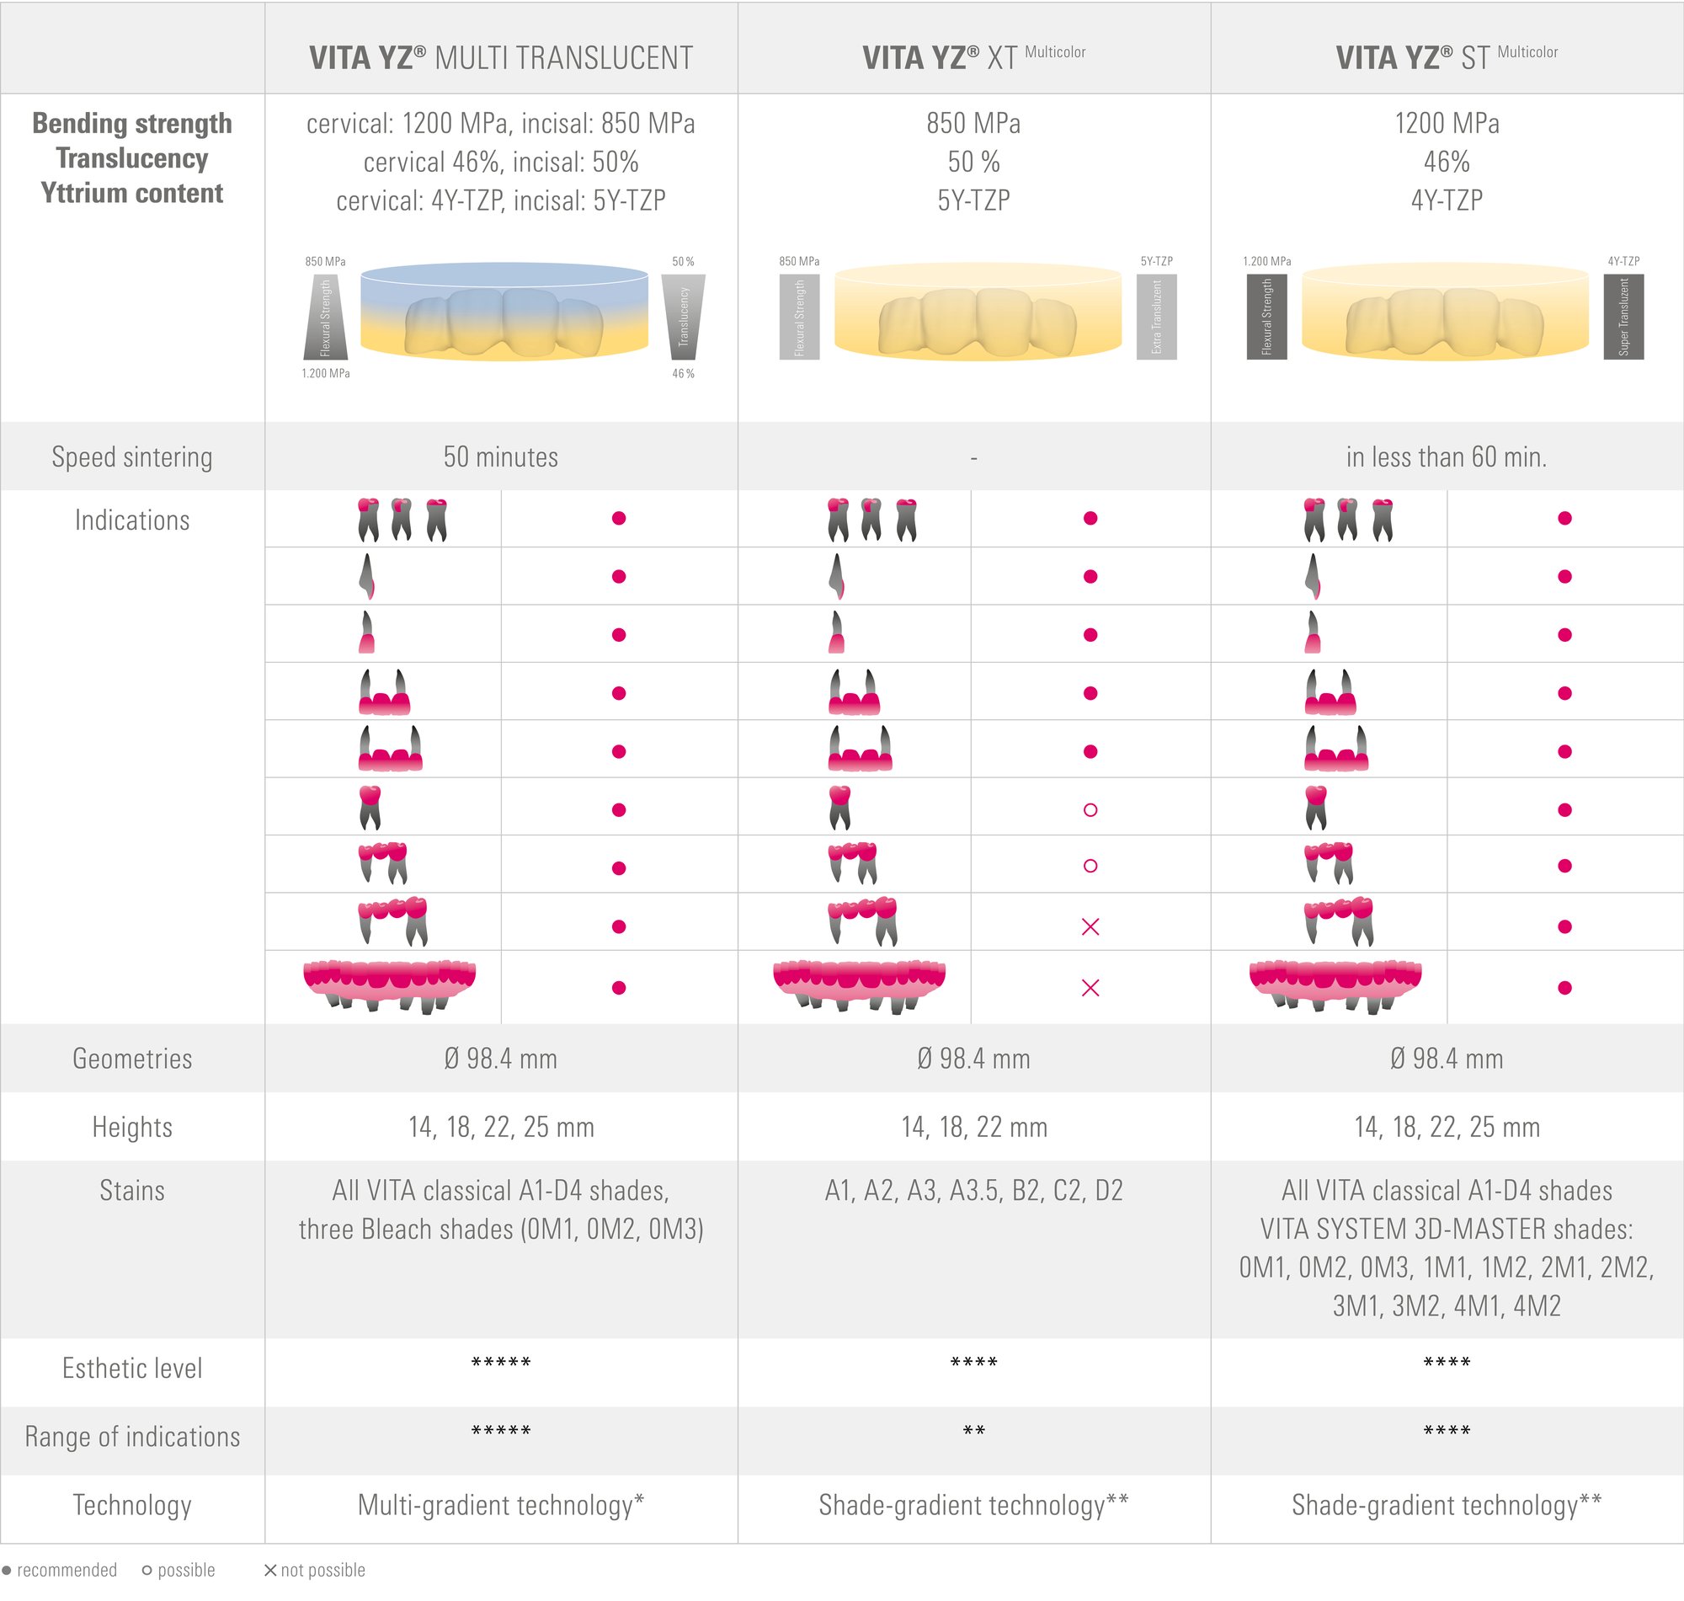Click the hollow possible circle for XT posterior bridge
Viewport: 1684px width, 1601px height.
(x=1090, y=866)
